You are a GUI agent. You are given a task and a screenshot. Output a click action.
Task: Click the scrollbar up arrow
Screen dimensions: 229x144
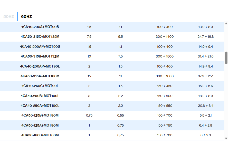point(226,24)
